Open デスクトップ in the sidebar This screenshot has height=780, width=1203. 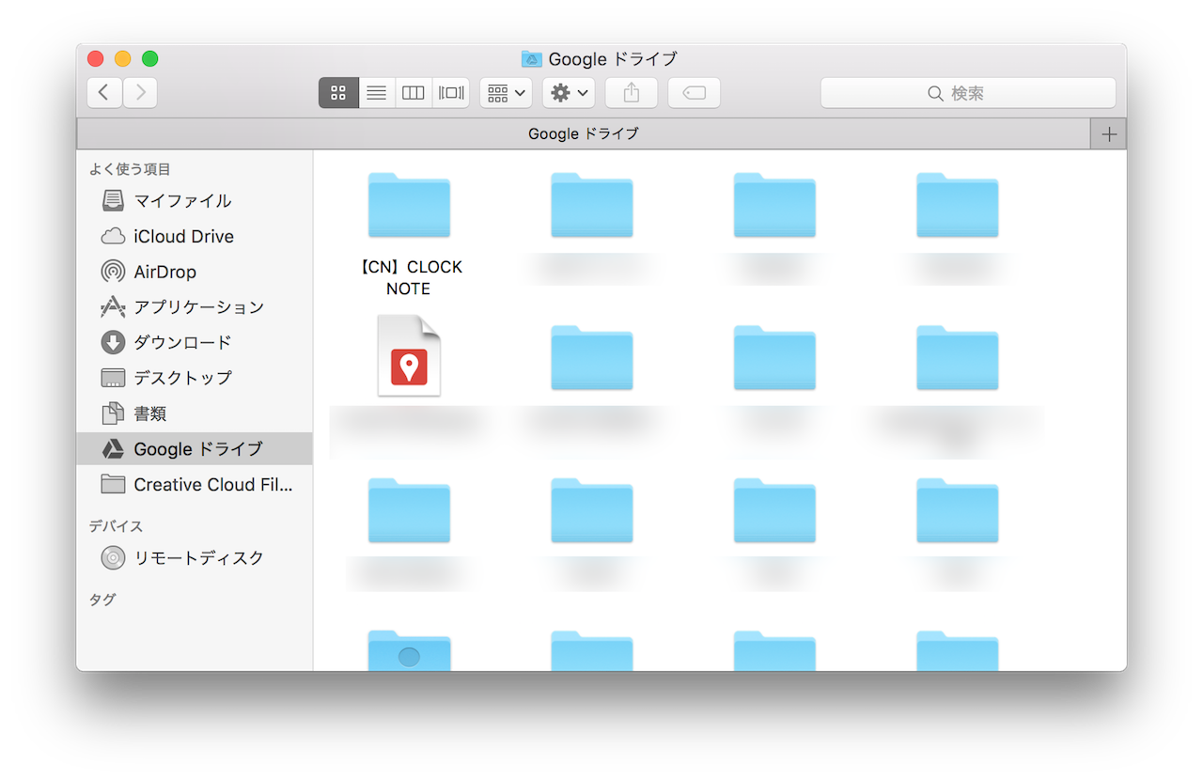(x=195, y=378)
